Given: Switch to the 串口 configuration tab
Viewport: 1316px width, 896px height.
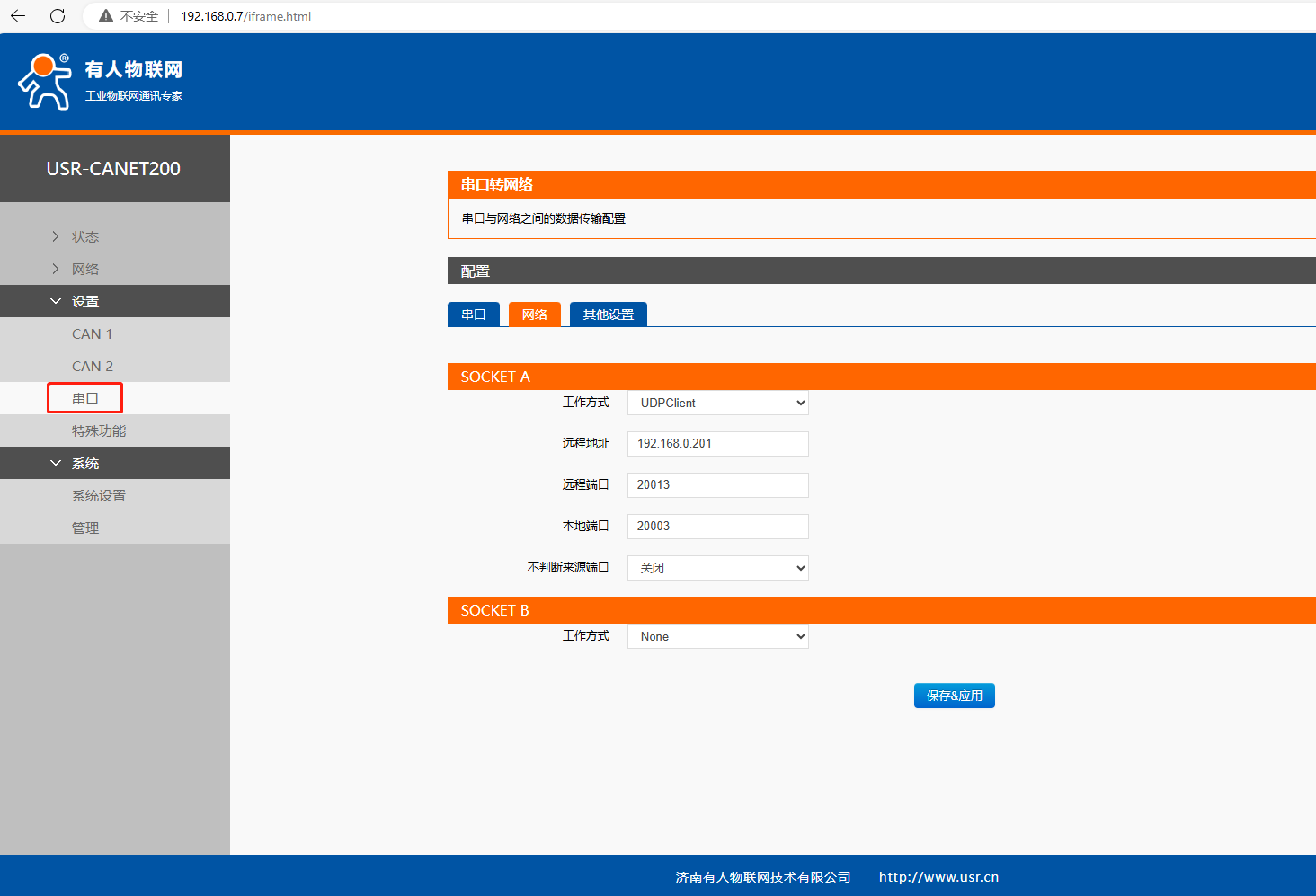Looking at the screenshot, I should pyautogui.click(x=473, y=315).
